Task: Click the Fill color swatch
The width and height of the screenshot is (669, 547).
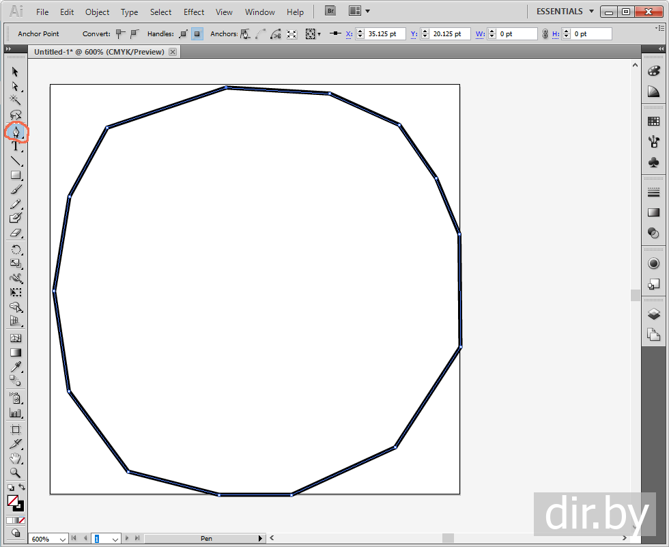Action: tap(12, 501)
